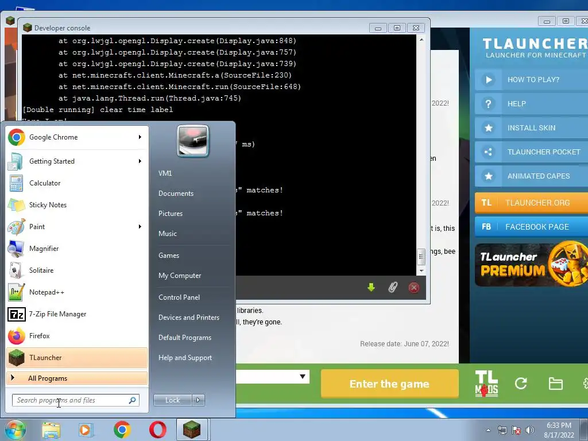
Task: Open My Computer from Start menu
Action: 180,276
